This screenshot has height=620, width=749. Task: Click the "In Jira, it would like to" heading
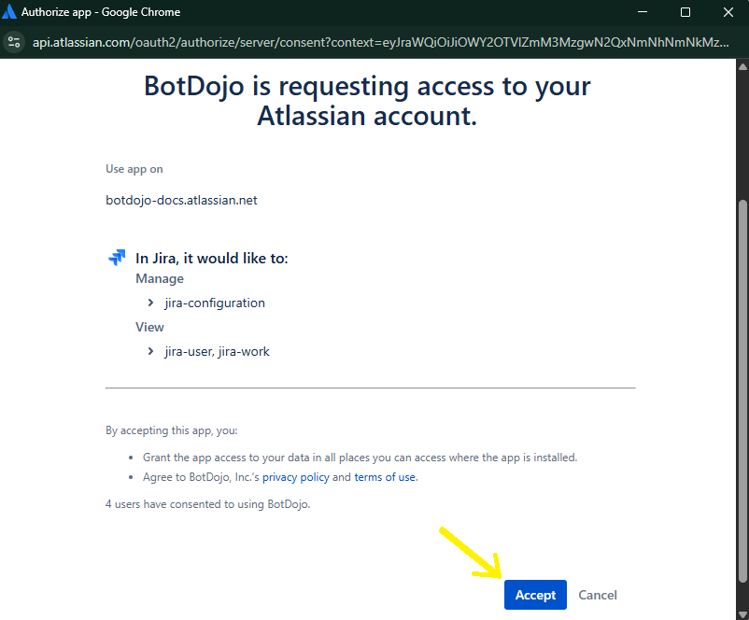coord(212,258)
